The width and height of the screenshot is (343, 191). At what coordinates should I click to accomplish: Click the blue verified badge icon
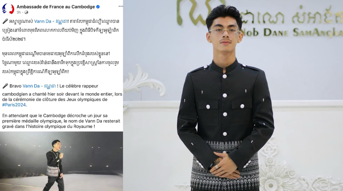click(x=98, y=7)
